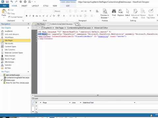Image resolution: width=158 pixels, height=118 pixels.
Task: Switch to the LAYOUT ribbon tab
Action: [35, 6]
